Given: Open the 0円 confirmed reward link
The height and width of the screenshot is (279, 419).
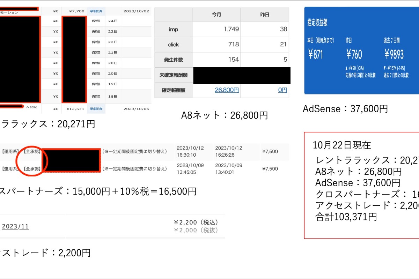Looking at the screenshot, I should coord(282,90).
